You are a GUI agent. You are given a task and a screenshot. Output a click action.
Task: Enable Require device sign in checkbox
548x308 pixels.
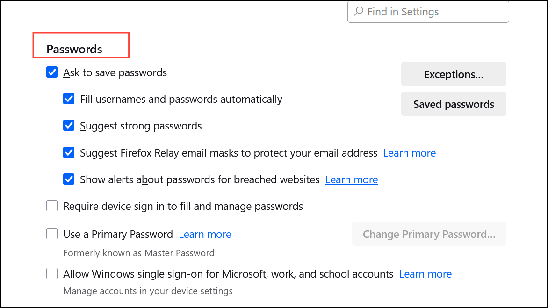[52, 206]
